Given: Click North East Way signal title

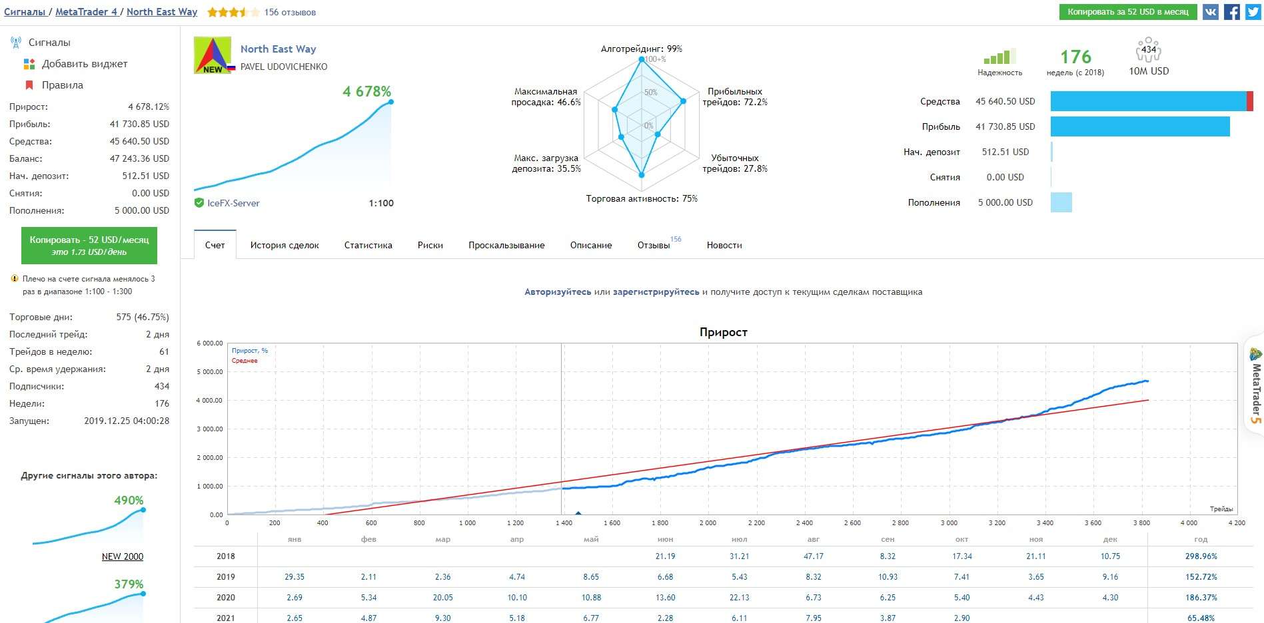Looking at the screenshot, I should point(278,49).
